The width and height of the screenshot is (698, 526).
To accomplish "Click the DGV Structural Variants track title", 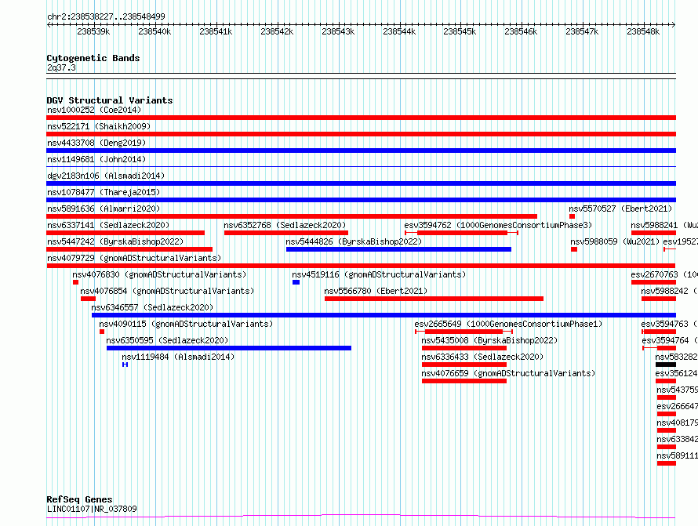I will [x=110, y=100].
